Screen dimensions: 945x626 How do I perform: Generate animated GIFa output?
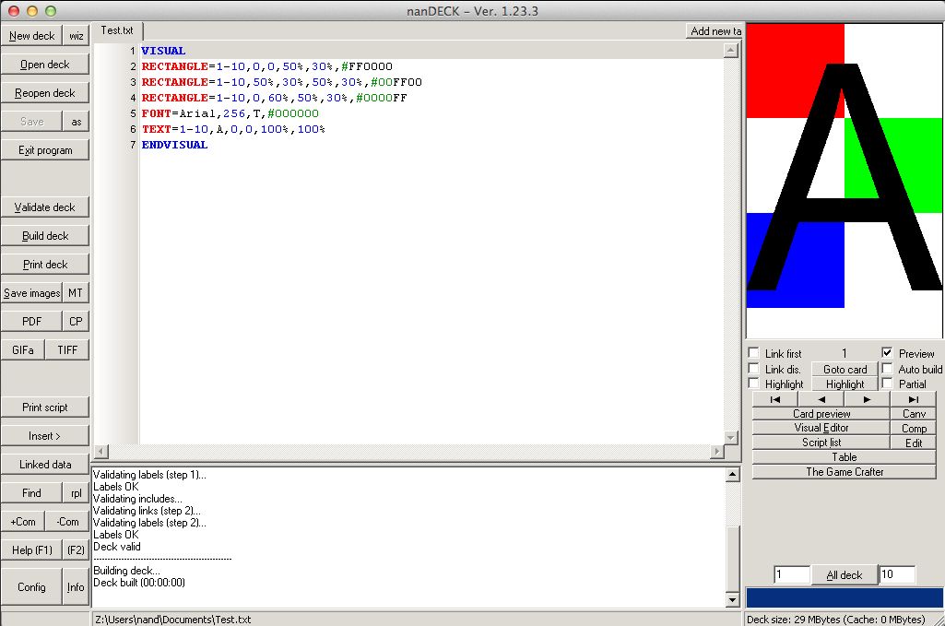pos(22,348)
